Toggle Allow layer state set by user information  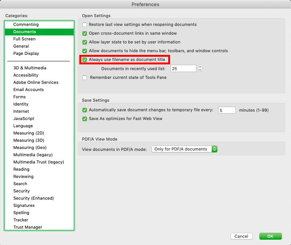(x=85, y=42)
